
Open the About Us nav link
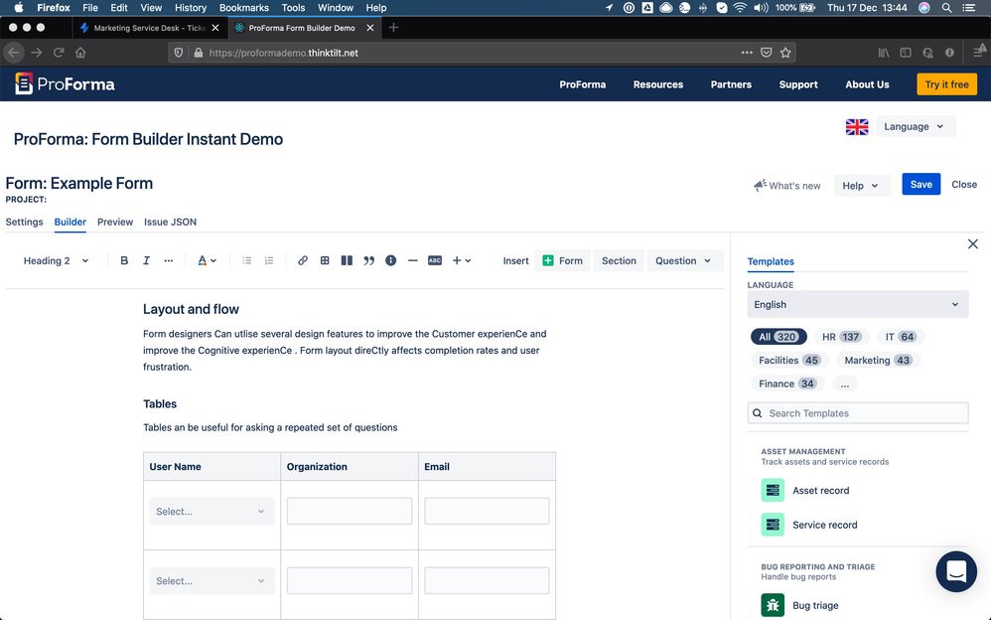pos(867,84)
